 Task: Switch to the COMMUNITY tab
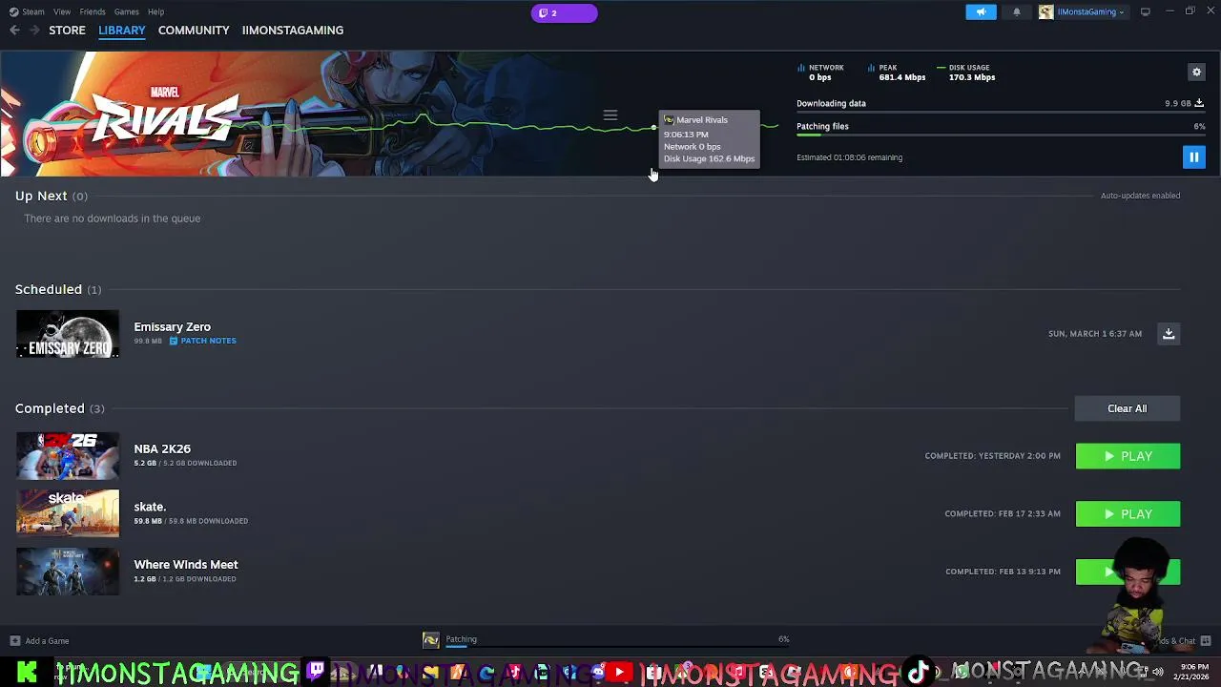click(194, 31)
